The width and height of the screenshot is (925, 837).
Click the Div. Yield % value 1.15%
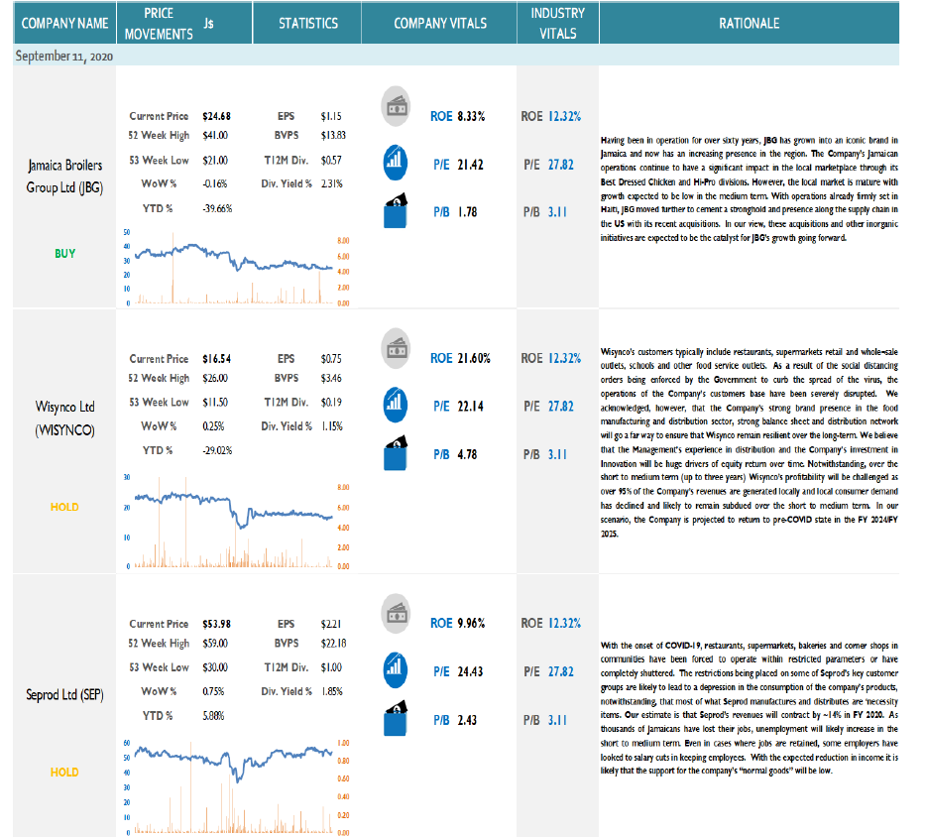[x=332, y=426]
